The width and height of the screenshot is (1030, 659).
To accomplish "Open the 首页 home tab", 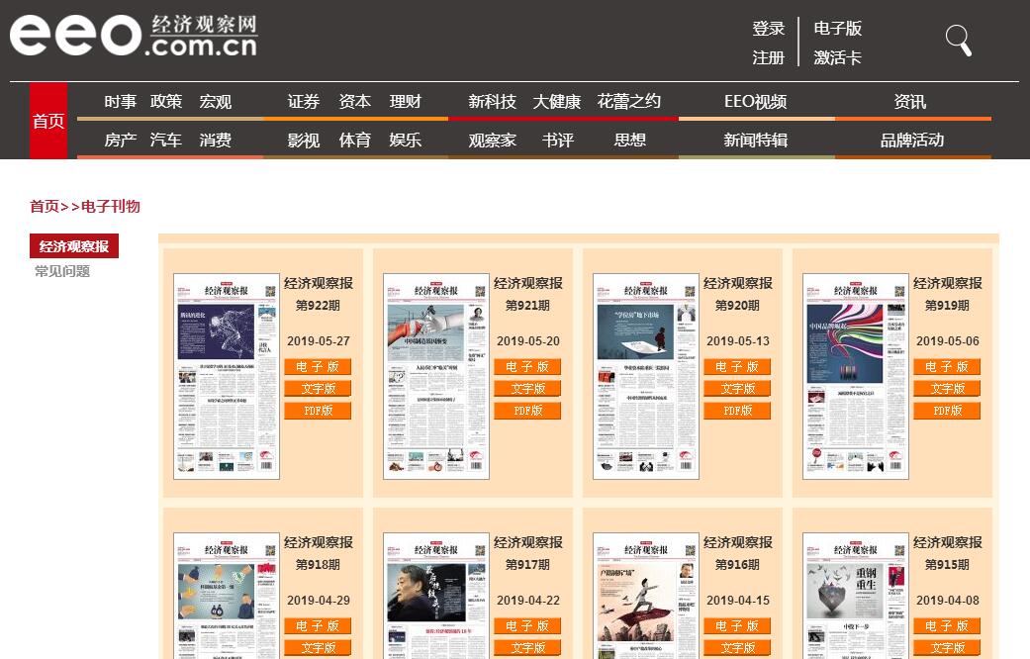I will [x=48, y=121].
